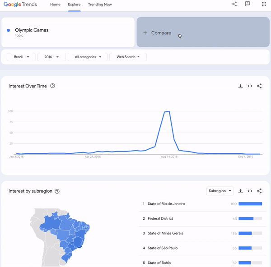Open the Google apps grid icon

click(x=264, y=4)
